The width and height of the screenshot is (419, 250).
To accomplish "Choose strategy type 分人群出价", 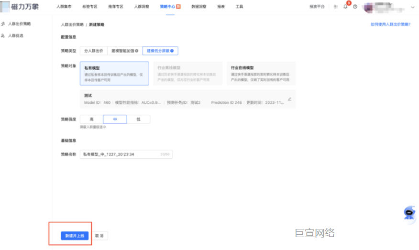I will click(x=94, y=51).
